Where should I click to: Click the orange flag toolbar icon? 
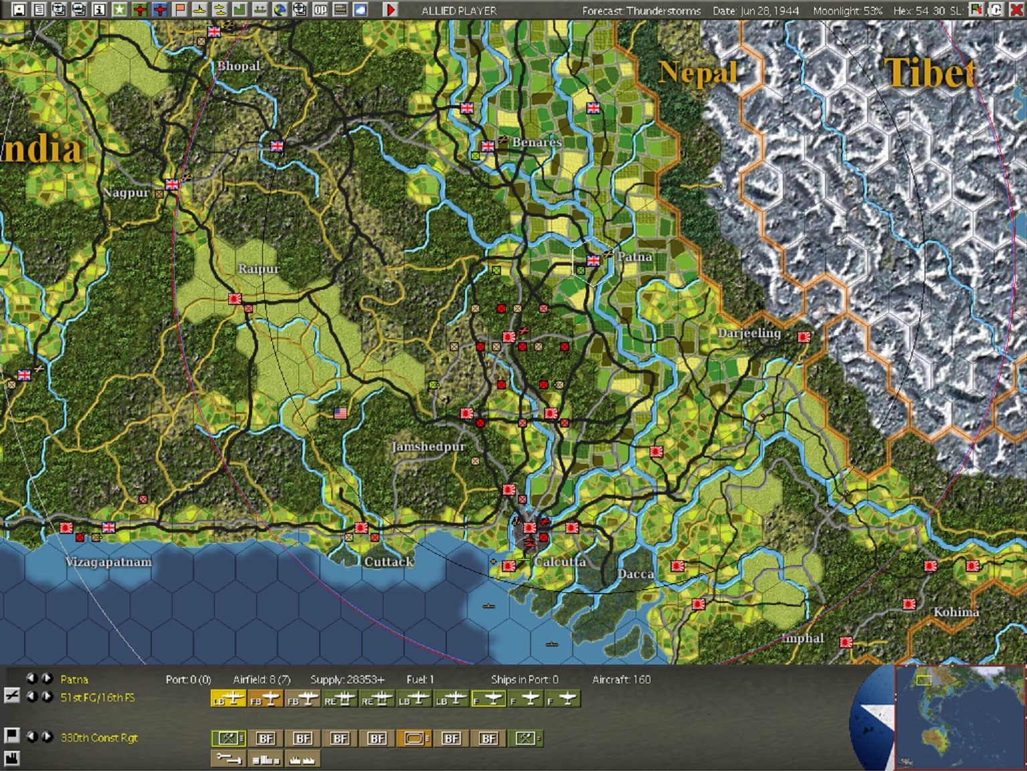180,9
